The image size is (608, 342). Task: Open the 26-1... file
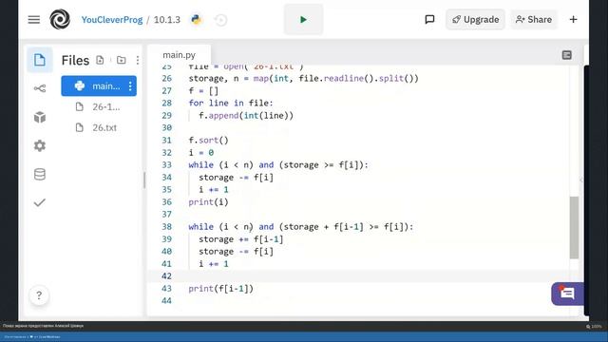tap(99, 106)
